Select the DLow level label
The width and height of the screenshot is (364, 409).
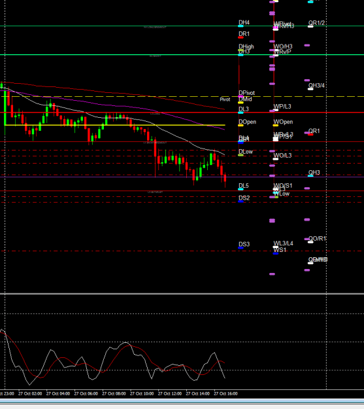tap(246, 152)
